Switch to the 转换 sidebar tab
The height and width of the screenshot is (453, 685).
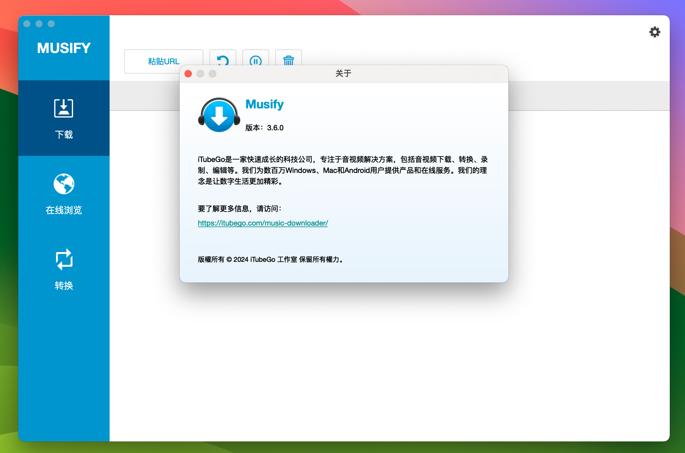click(64, 269)
